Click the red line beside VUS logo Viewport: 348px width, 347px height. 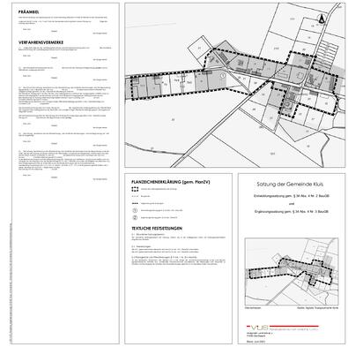[x=294, y=326]
